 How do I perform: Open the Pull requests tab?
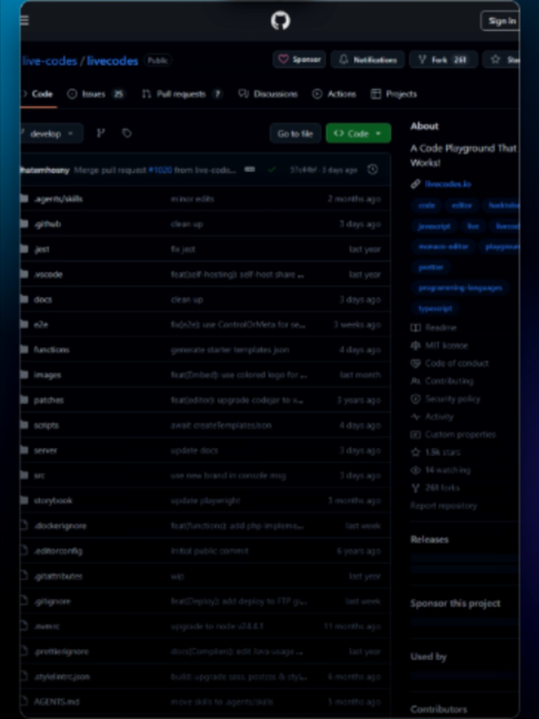point(182,94)
